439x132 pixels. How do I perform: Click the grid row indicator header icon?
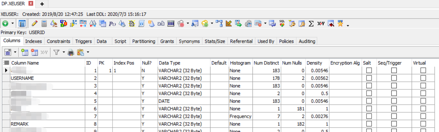click(7, 63)
